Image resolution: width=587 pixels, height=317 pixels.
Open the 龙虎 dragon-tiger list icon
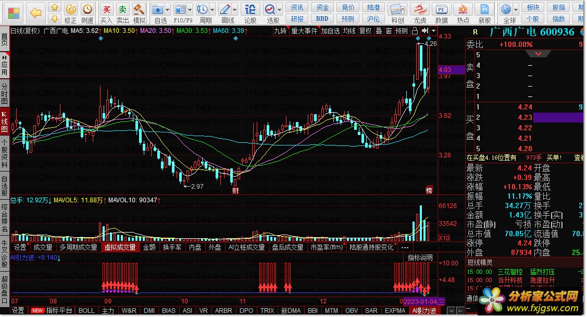[420, 9]
